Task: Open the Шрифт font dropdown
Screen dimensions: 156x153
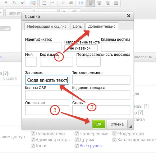Action: (x=19, y=13)
